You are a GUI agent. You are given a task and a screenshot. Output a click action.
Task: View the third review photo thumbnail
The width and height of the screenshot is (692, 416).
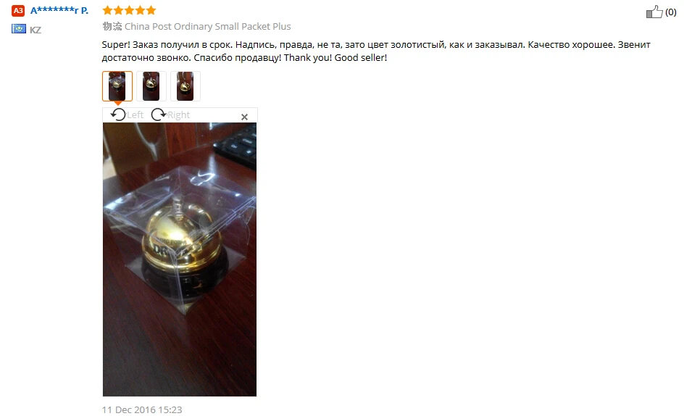tap(185, 86)
